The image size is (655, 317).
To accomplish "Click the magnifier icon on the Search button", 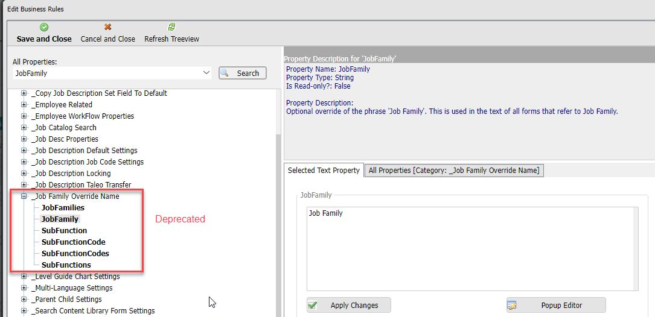I will point(225,73).
